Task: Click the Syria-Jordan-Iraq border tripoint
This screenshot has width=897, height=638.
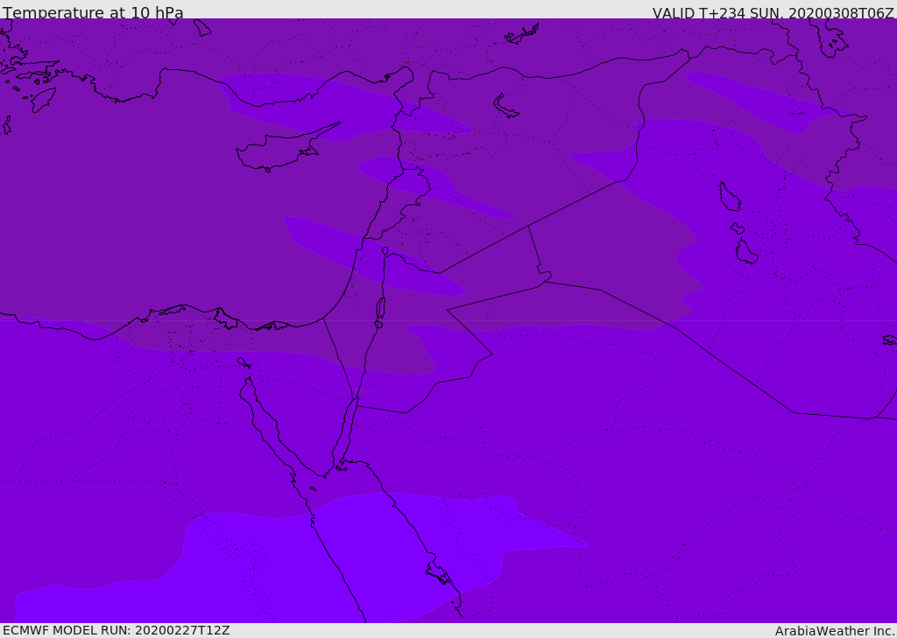Action: [528, 227]
